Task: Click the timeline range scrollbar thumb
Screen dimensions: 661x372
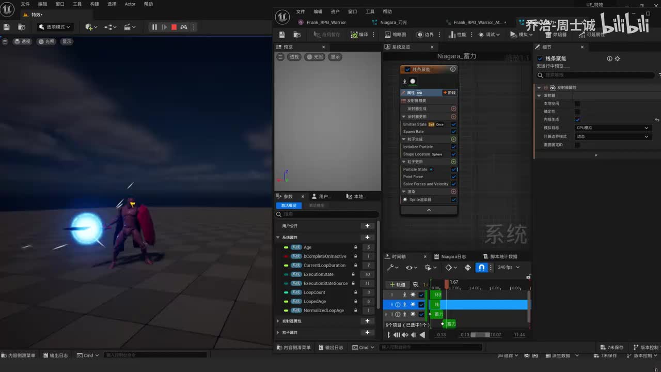Action: coord(480,335)
